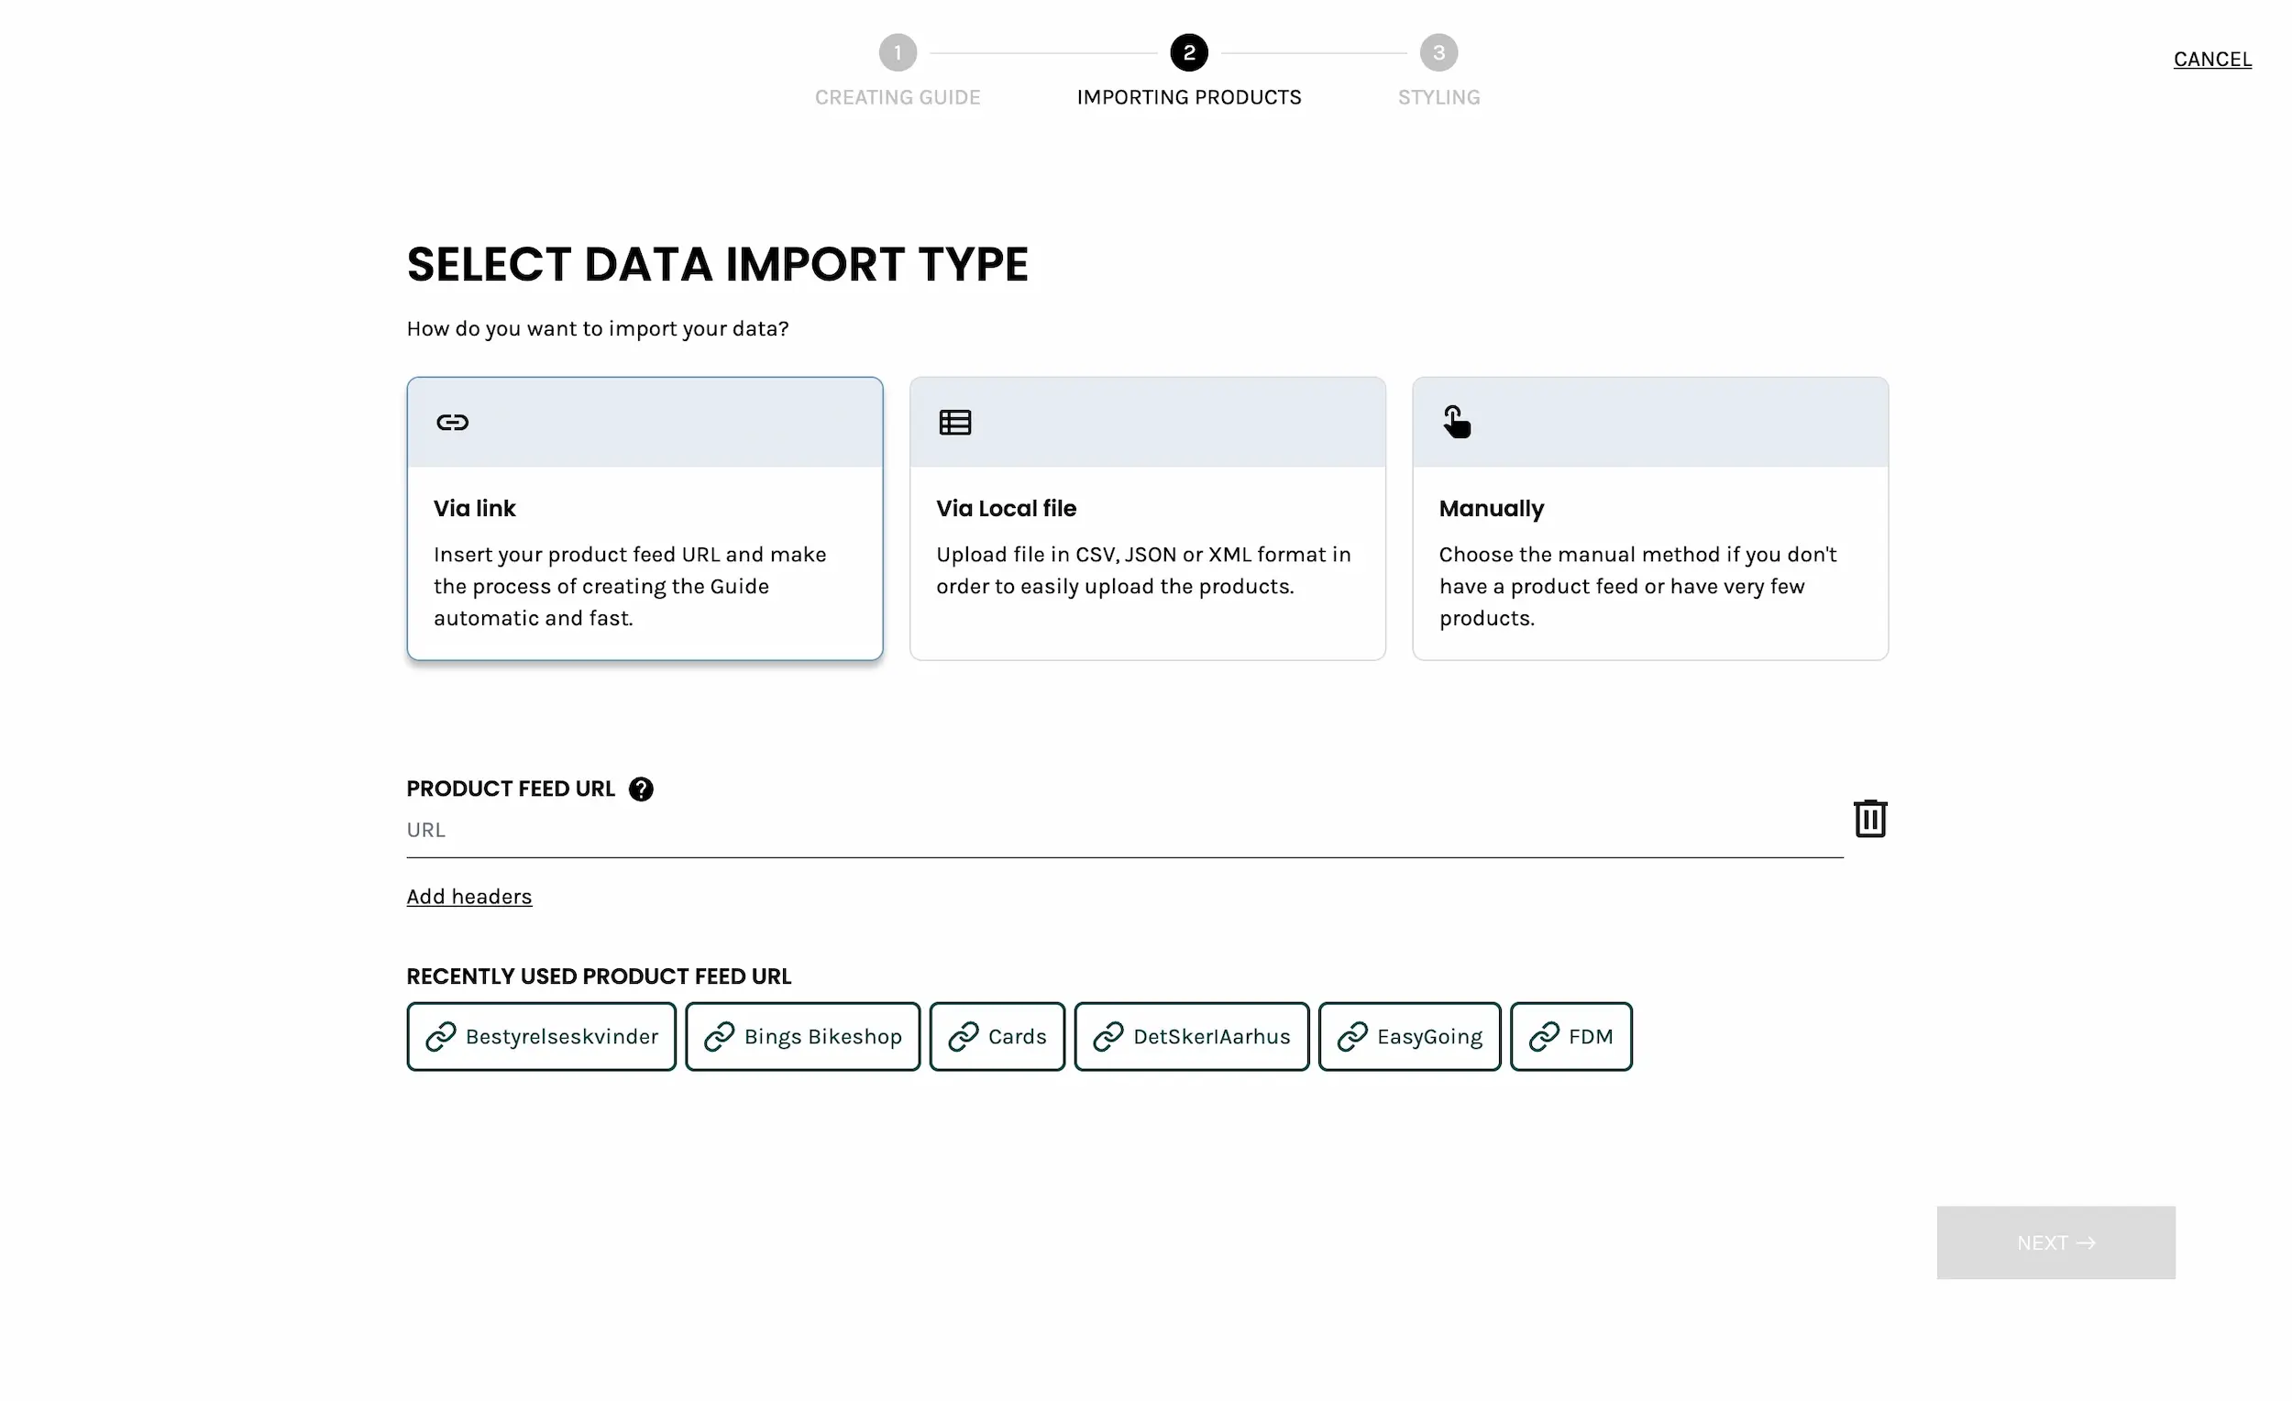Image resolution: width=2292 pixels, height=1401 pixels.
Task: Go to step 1 Creating Guide
Action: coord(897,53)
